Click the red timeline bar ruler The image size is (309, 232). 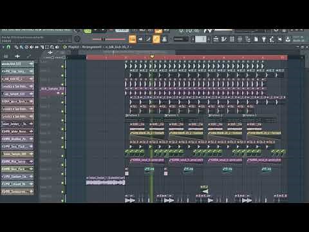(187, 57)
